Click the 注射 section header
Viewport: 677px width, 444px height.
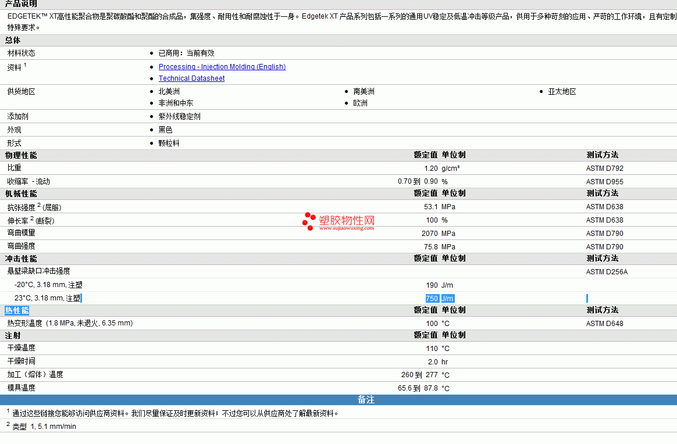13,335
